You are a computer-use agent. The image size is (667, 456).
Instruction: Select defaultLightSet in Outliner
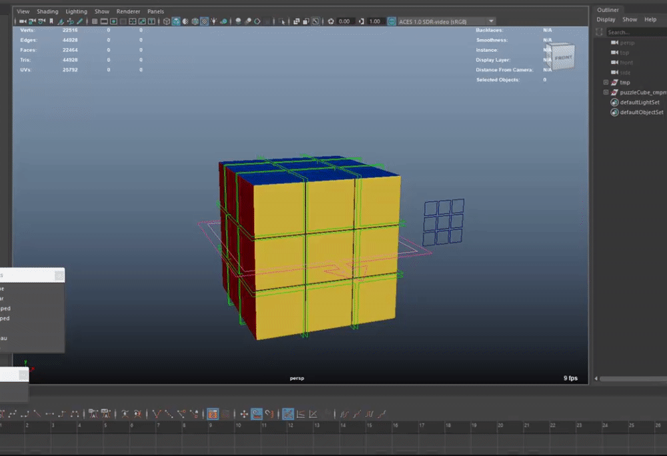pyautogui.click(x=640, y=103)
